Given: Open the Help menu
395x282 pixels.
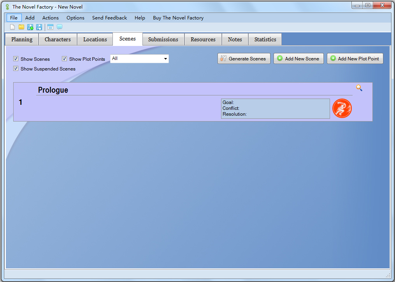Looking at the screenshot, I should click(140, 18).
